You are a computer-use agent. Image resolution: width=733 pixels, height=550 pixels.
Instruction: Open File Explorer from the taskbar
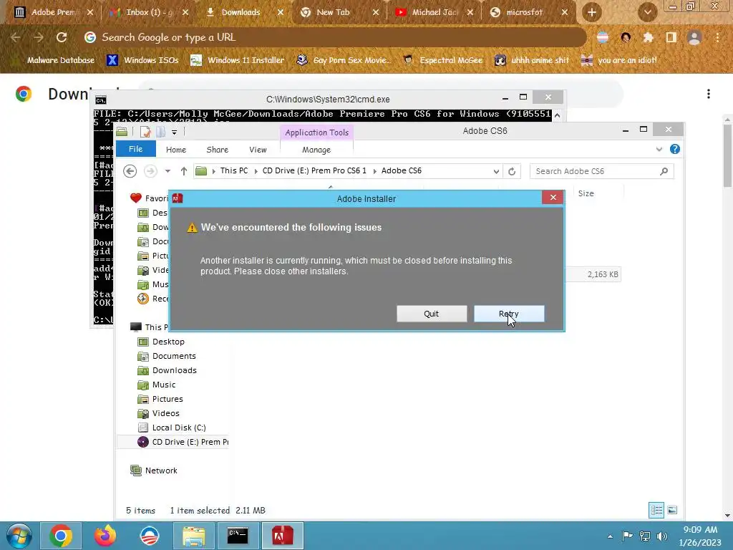(194, 536)
